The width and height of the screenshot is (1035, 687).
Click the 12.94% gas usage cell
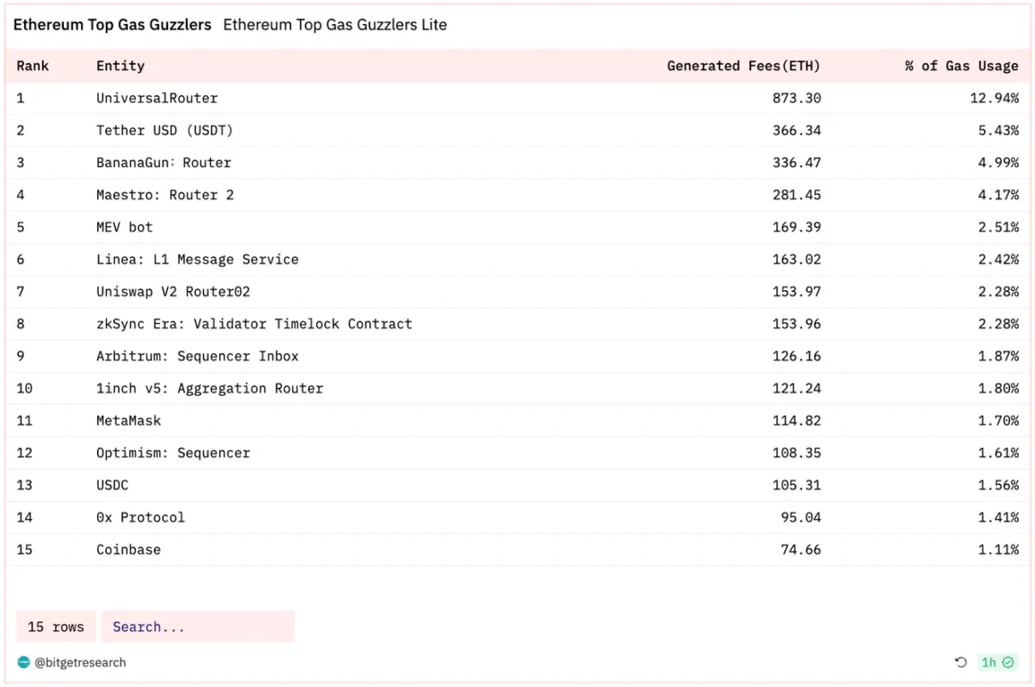(x=994, y=98)
